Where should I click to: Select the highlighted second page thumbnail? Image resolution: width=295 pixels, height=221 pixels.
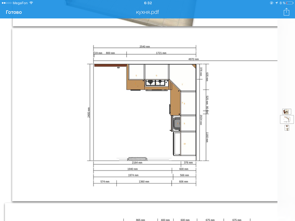pos(287,119)
